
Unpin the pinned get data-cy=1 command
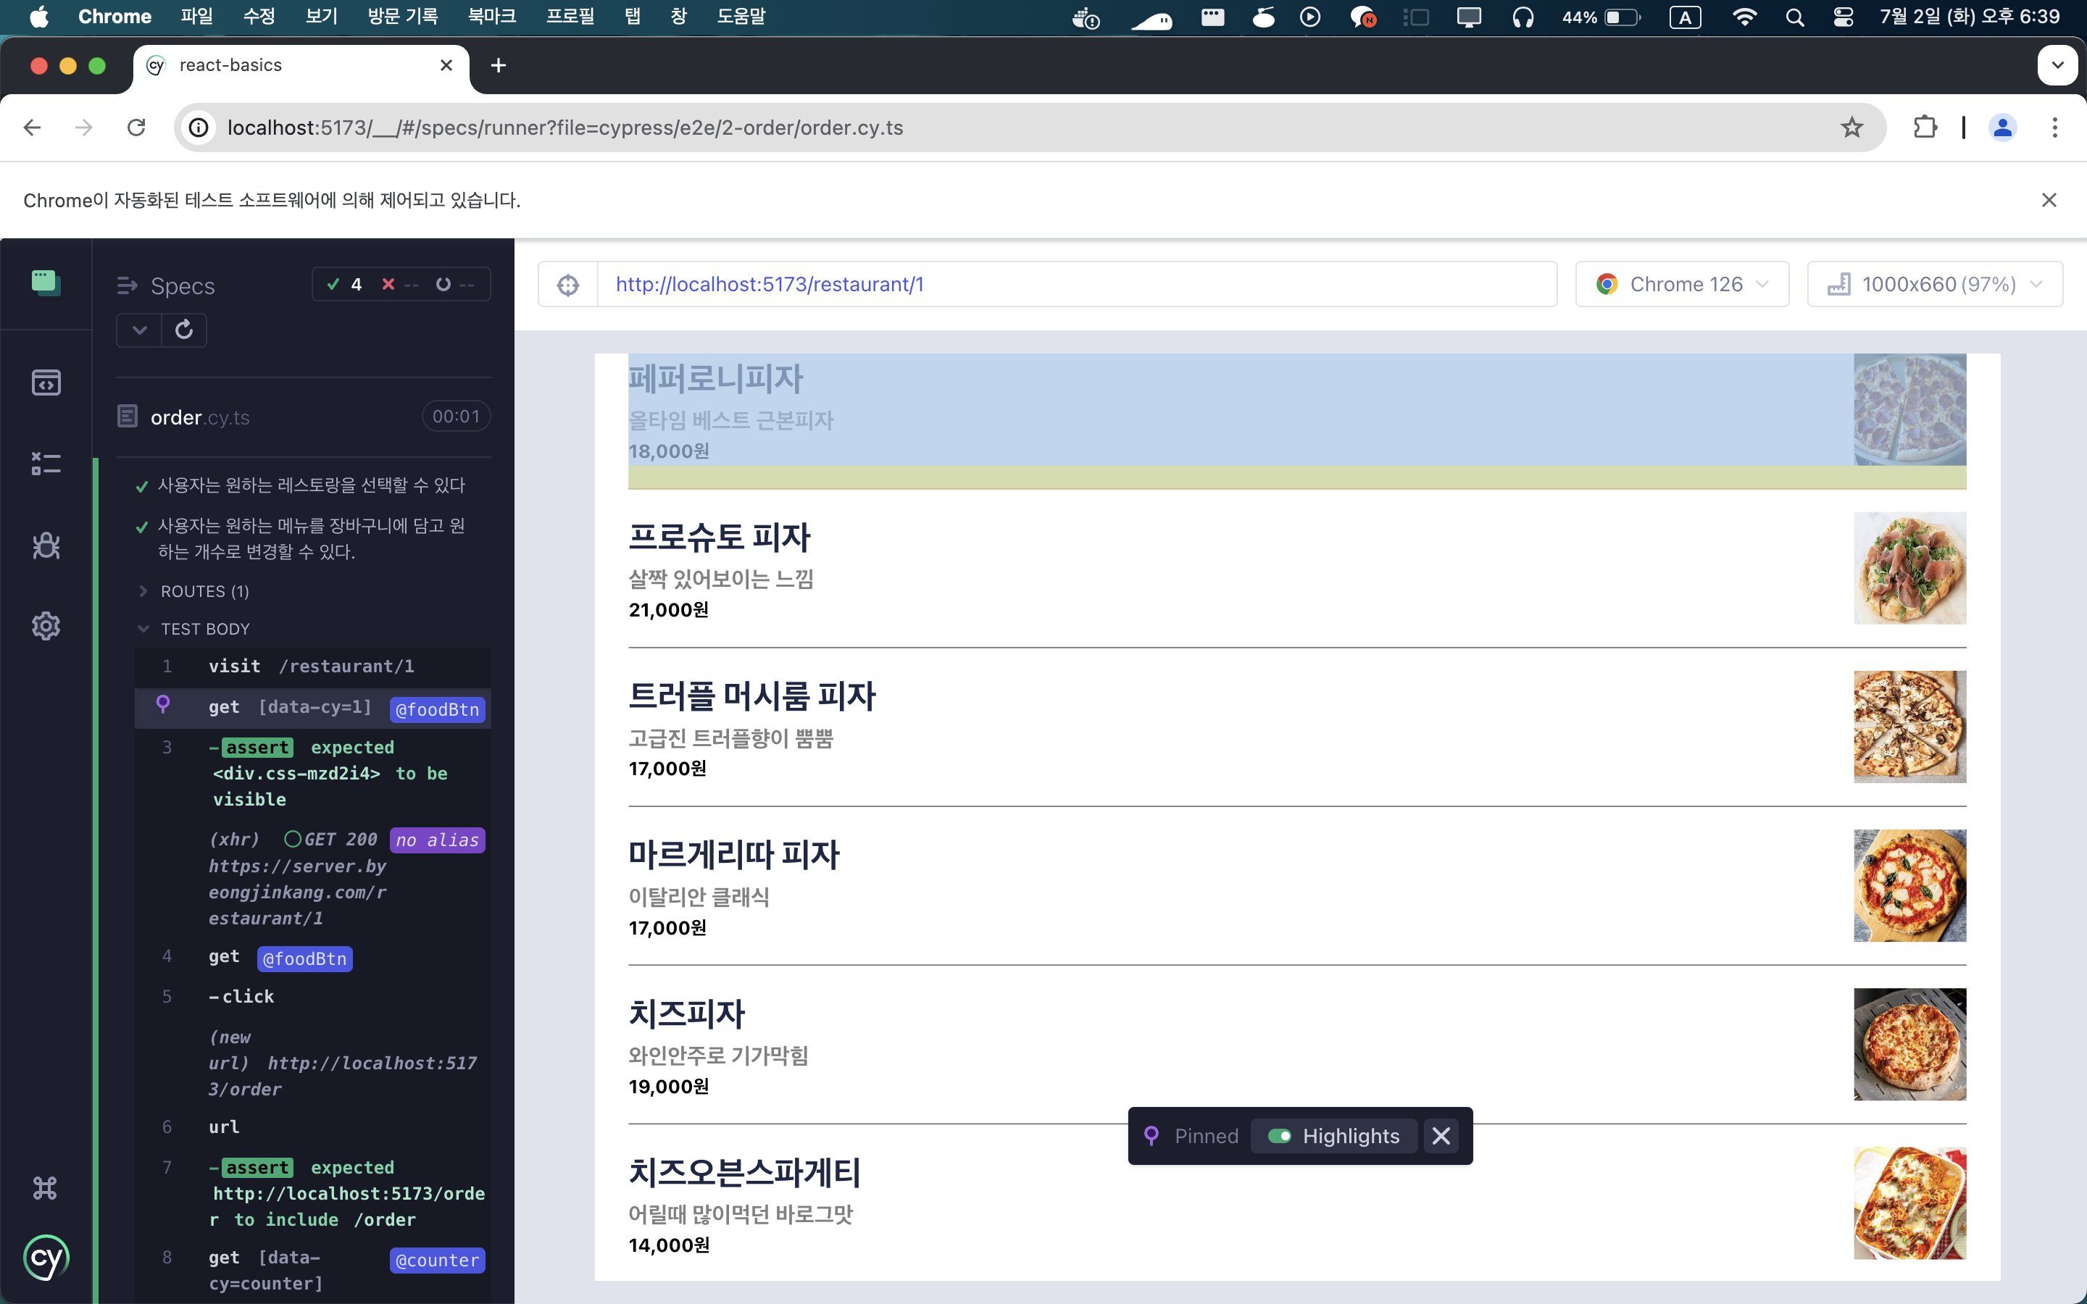coord(163,706)
